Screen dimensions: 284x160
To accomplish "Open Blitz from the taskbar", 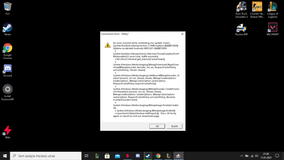I will click(128, 156).
